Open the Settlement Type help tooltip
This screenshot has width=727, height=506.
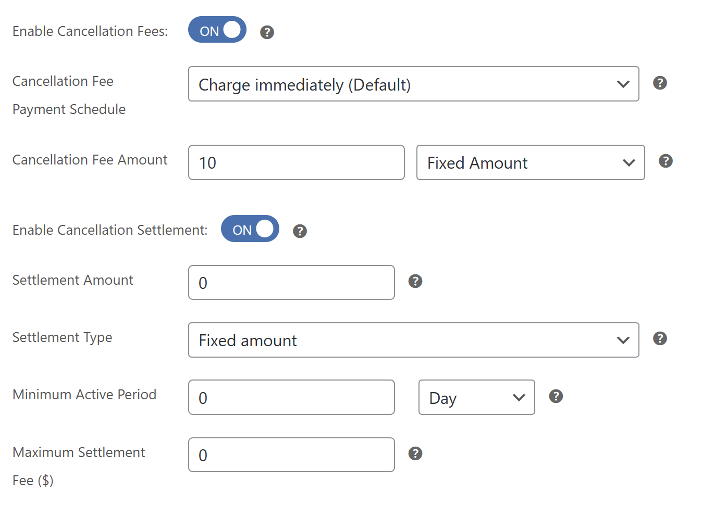(660, 338)
